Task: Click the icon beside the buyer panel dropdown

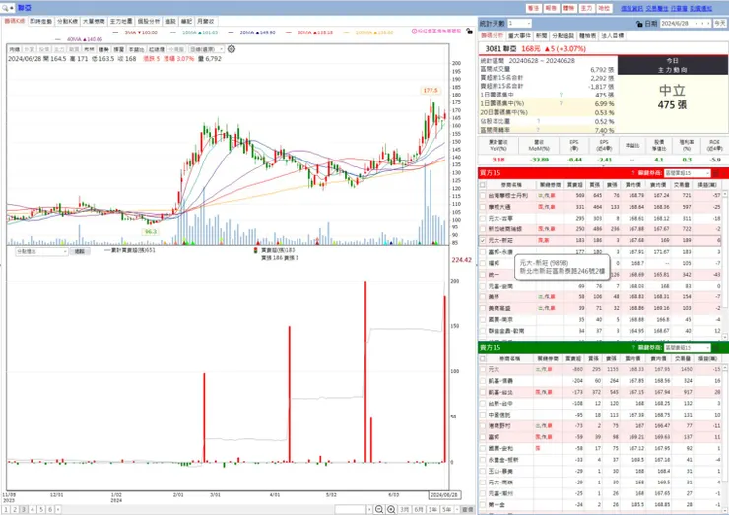Action: pos(715,173)
